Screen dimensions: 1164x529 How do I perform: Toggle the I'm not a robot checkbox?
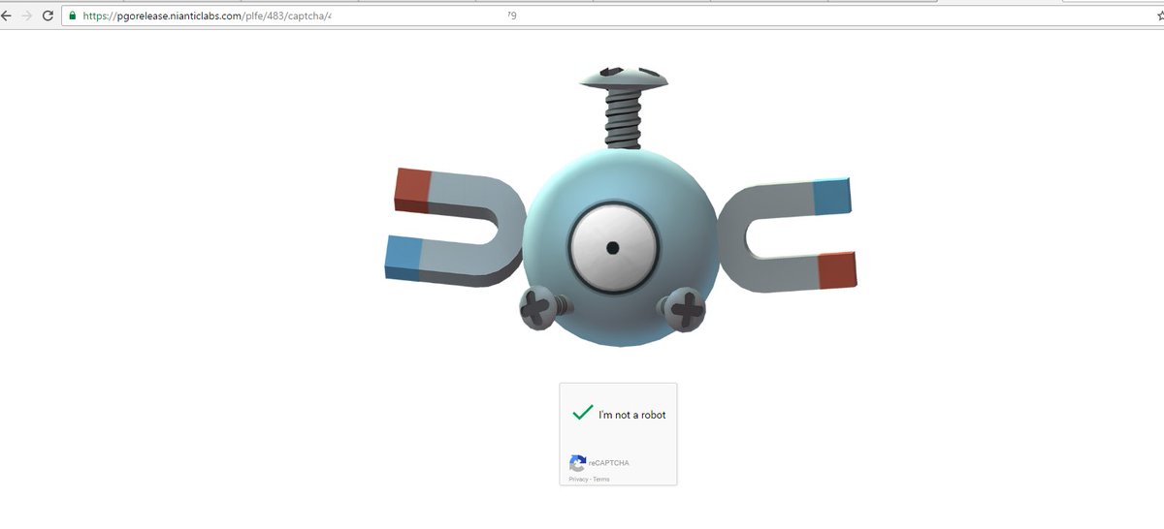click(582, 413)
